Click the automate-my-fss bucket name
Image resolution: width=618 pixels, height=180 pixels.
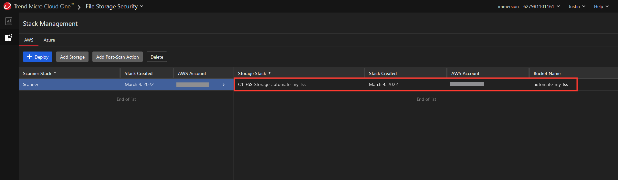pos(550,84)
